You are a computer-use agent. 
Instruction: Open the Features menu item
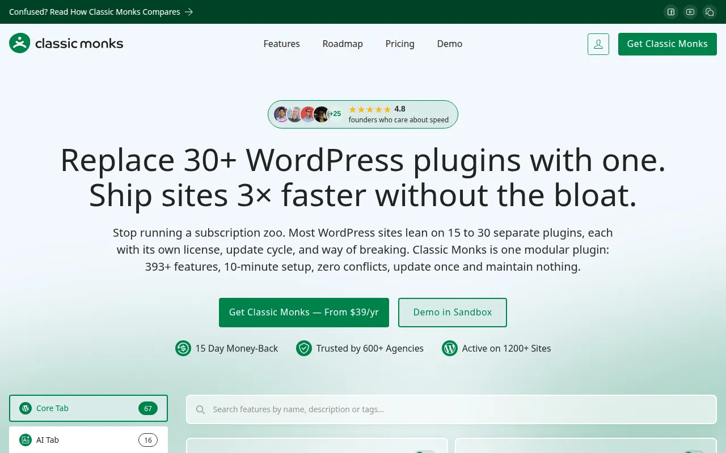(282, 44)
